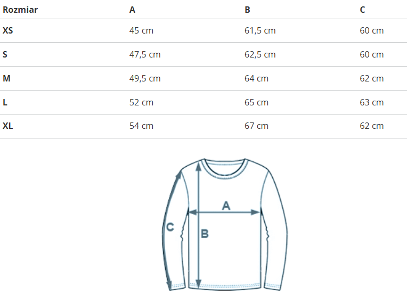Image resolution: width=407 pixels, height=295 pixels.
Task: Choose the L size row label
Action: coord(5,102)
